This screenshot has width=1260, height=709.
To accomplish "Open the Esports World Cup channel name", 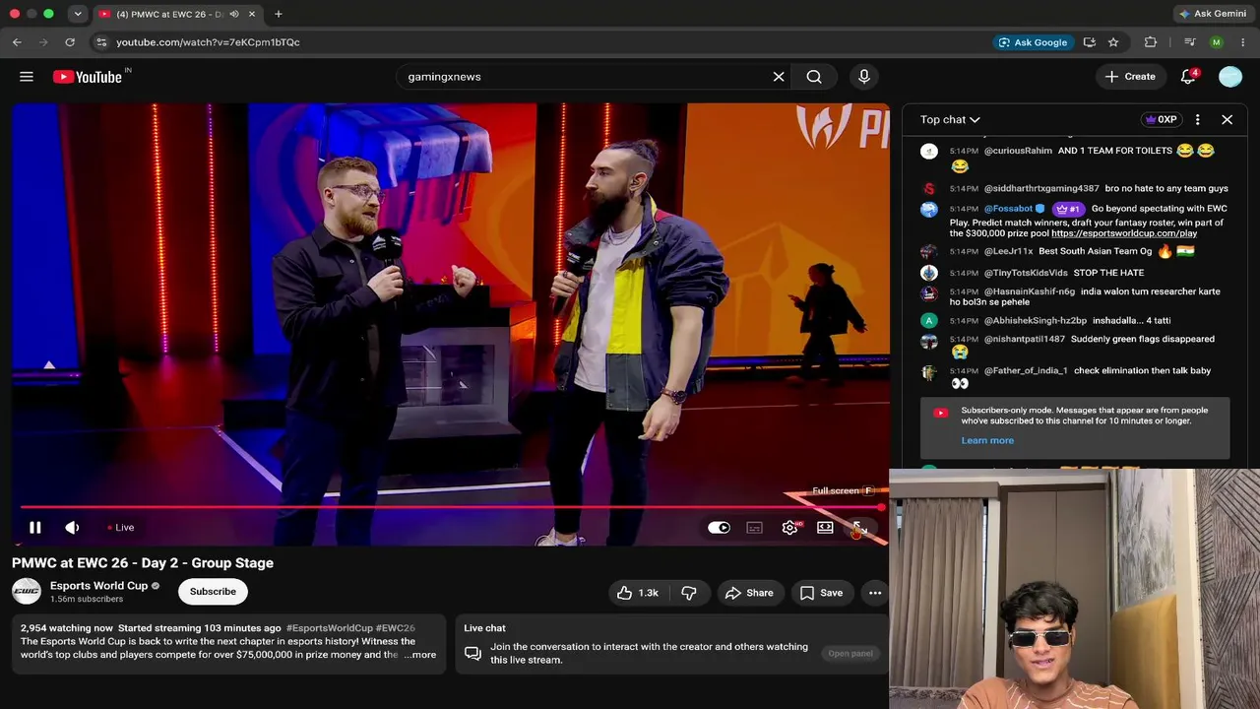I will pos(98,586).
